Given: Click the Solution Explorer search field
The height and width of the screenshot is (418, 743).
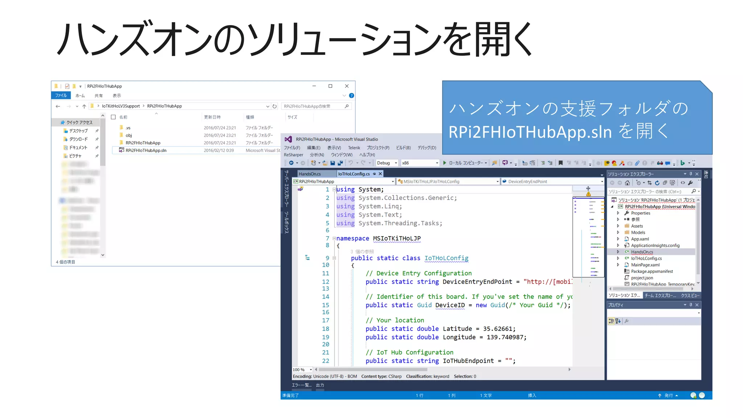Looking at the screenshot, I should pyautogui.click(x=649, y=192).
